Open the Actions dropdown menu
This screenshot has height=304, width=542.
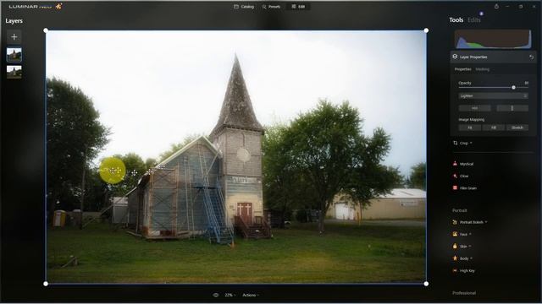(251, 295)
